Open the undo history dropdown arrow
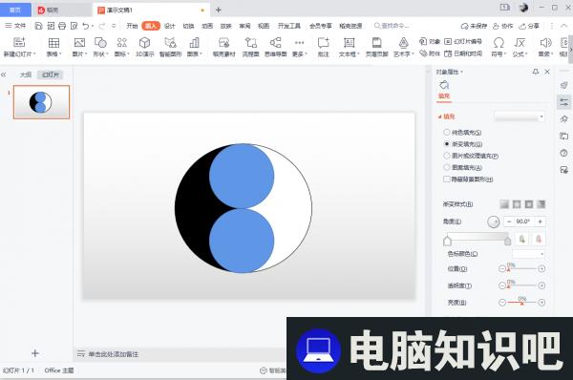The height and width of the screenshot is (380, 573). (93, 26)
